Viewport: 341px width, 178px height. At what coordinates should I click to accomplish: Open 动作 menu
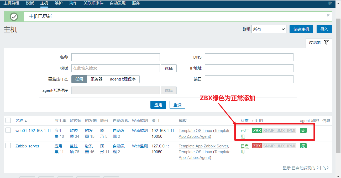pos(73,3)
